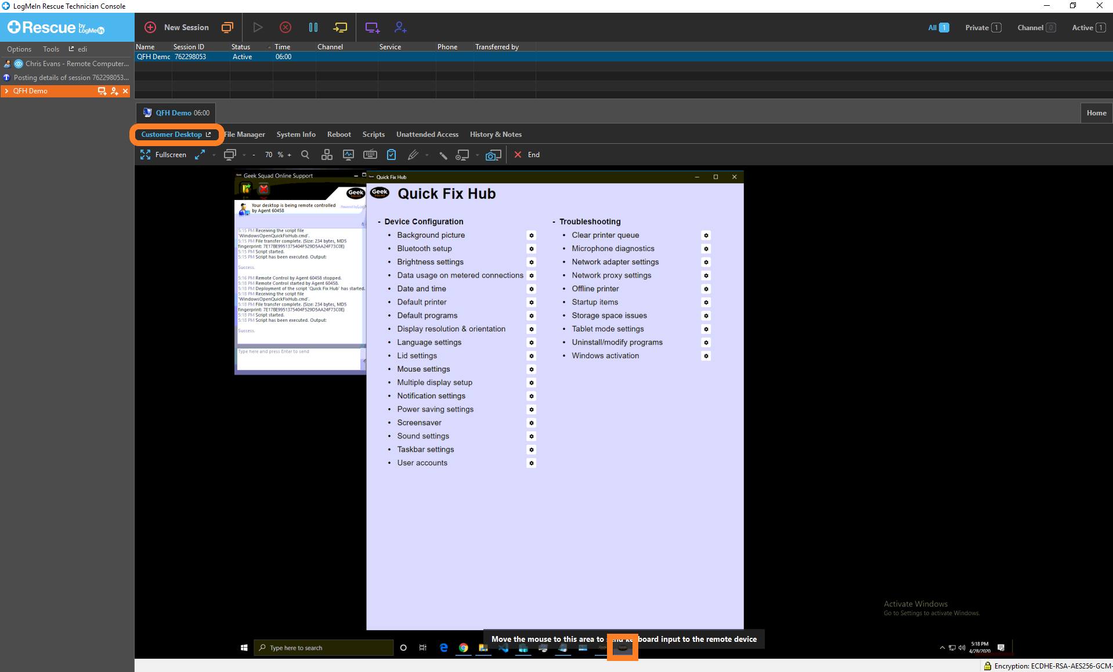Click the camera screen capture icon
Screen dimensions: 1113x672
[x=493, y=155]
